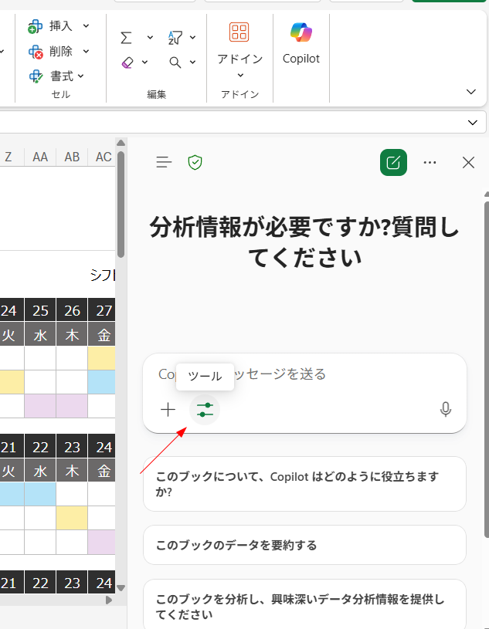
Task: Click the plus icon to add attachment
Action: tap(168, 409)
